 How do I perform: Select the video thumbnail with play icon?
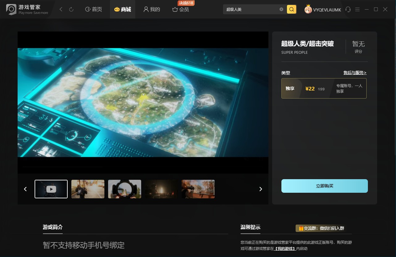(x=51, y=189)
